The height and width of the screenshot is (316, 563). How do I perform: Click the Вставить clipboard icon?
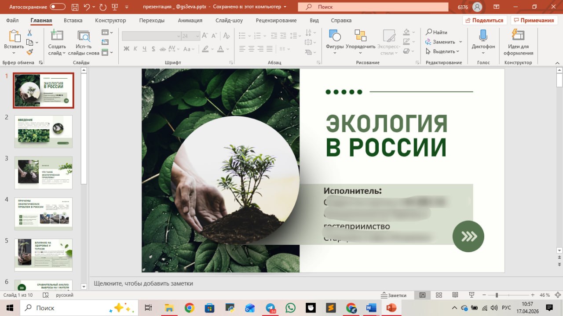(14, 36)
